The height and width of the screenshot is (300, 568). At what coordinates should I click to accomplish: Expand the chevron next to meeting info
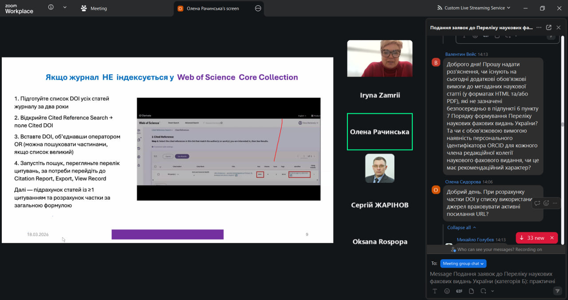(65, 8)
